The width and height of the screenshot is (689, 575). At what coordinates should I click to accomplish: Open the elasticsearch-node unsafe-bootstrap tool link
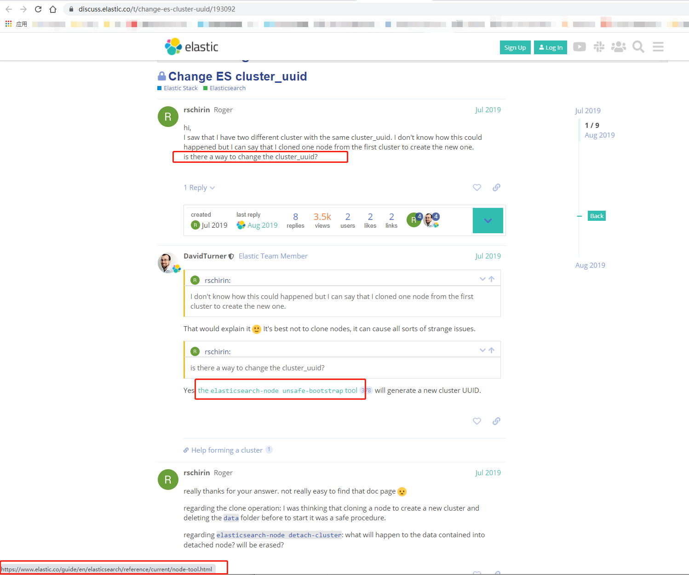277,391
